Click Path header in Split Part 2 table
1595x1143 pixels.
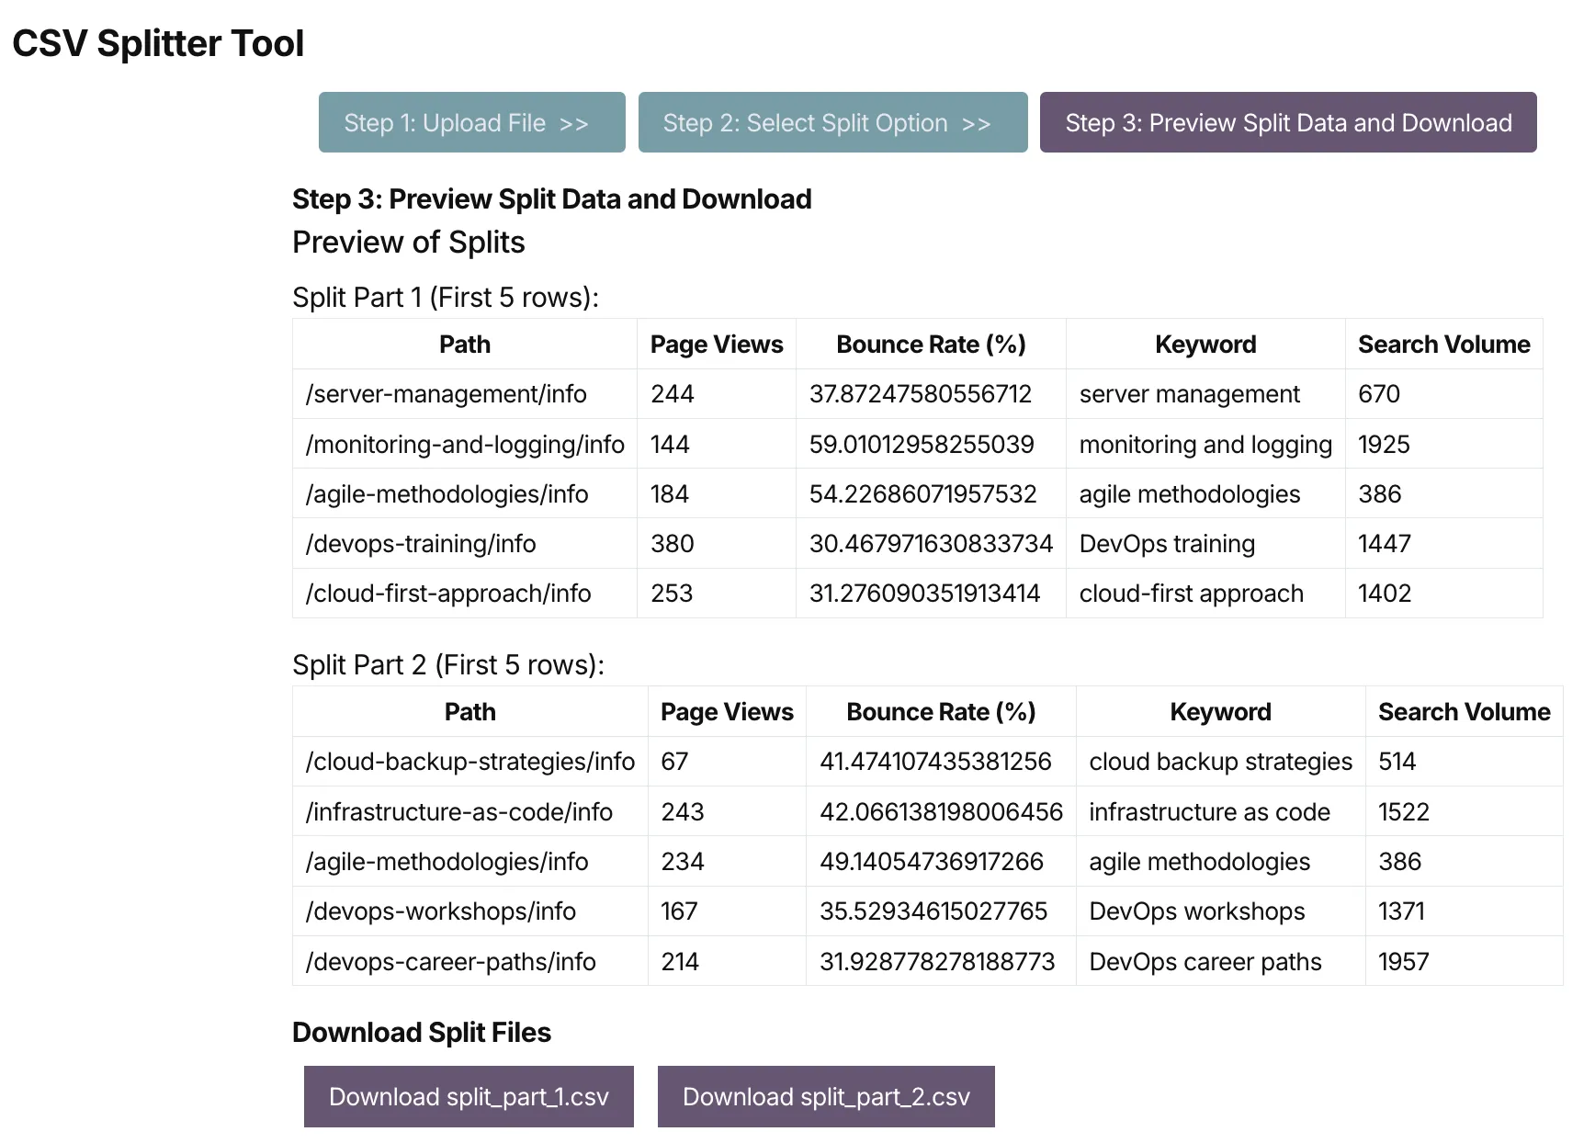pos(470,712)
